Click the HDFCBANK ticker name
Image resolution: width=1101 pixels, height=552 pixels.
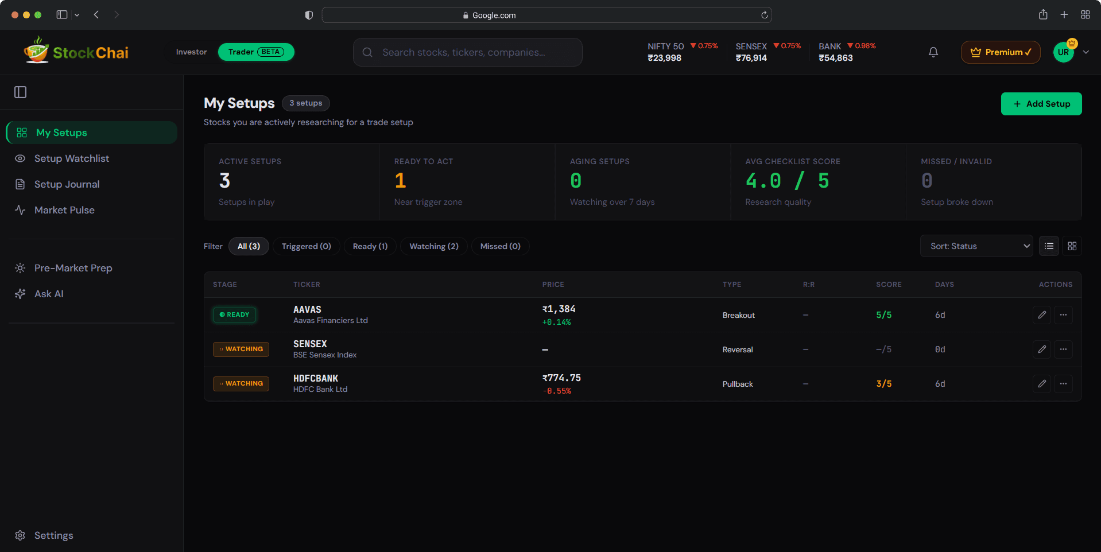(316, 378)
